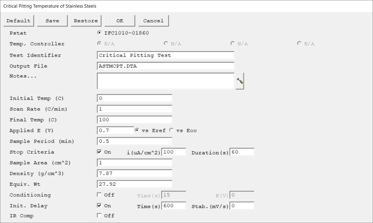Click the Output File field
Image resolution: width=373 pixels, height=223 pixels.
tap(166, 66)
